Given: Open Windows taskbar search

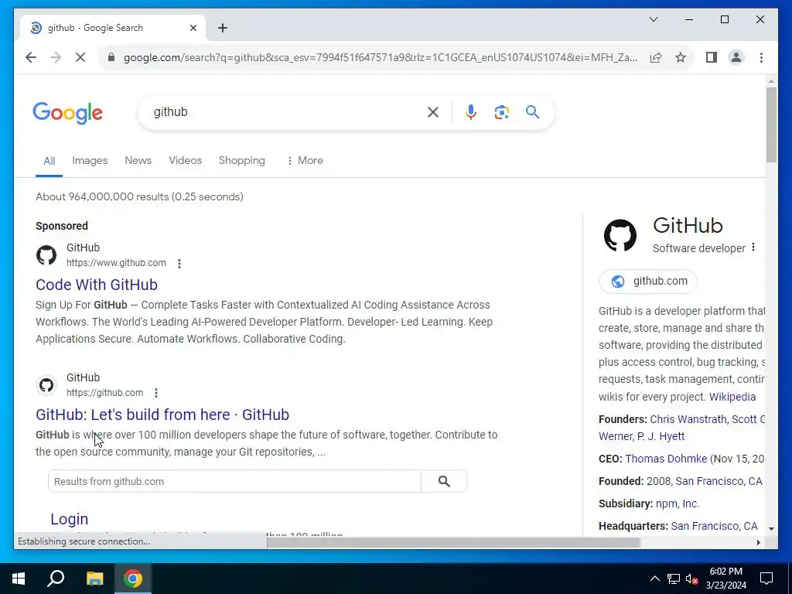Looking at the screenshot, I should click(x=56, y=579).
